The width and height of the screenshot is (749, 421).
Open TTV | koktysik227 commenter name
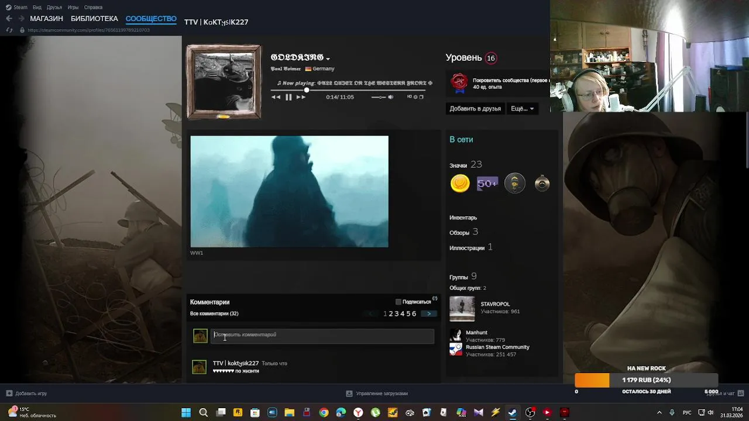(236, 363)
